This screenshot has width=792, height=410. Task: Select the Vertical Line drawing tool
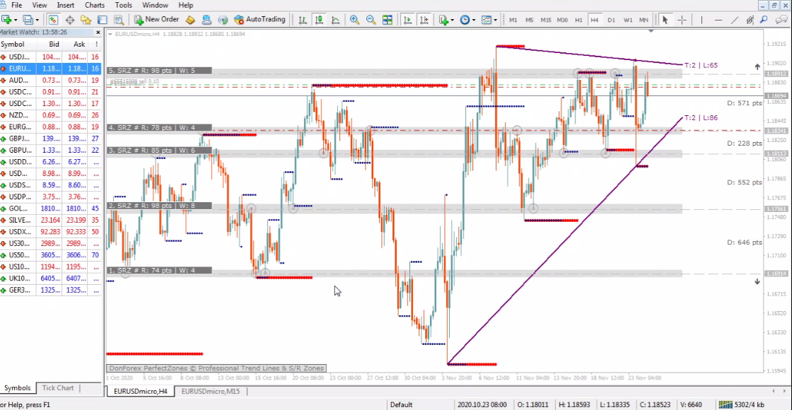tap(702, 20)
